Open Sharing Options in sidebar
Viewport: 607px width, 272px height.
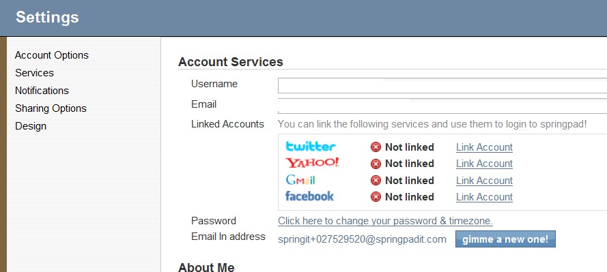(51, 108)
